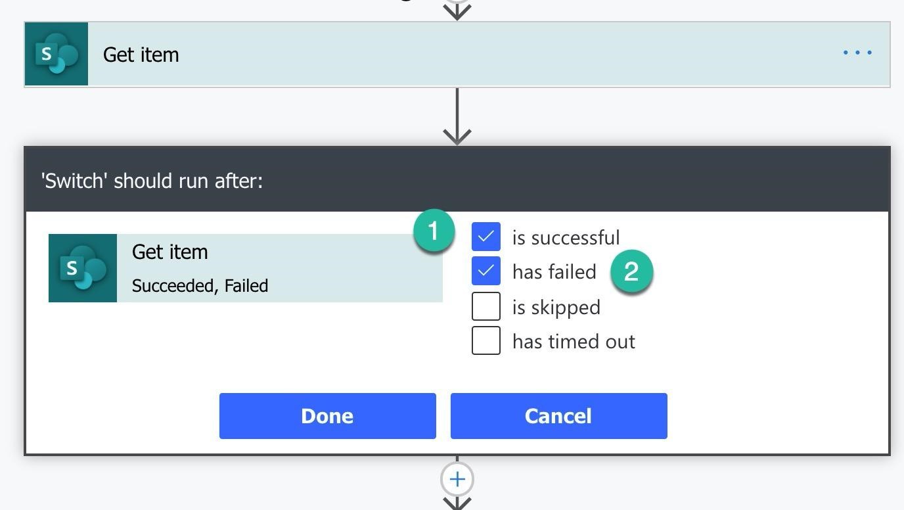Click the SharePoint icon on top Get item card

[56, 54]
